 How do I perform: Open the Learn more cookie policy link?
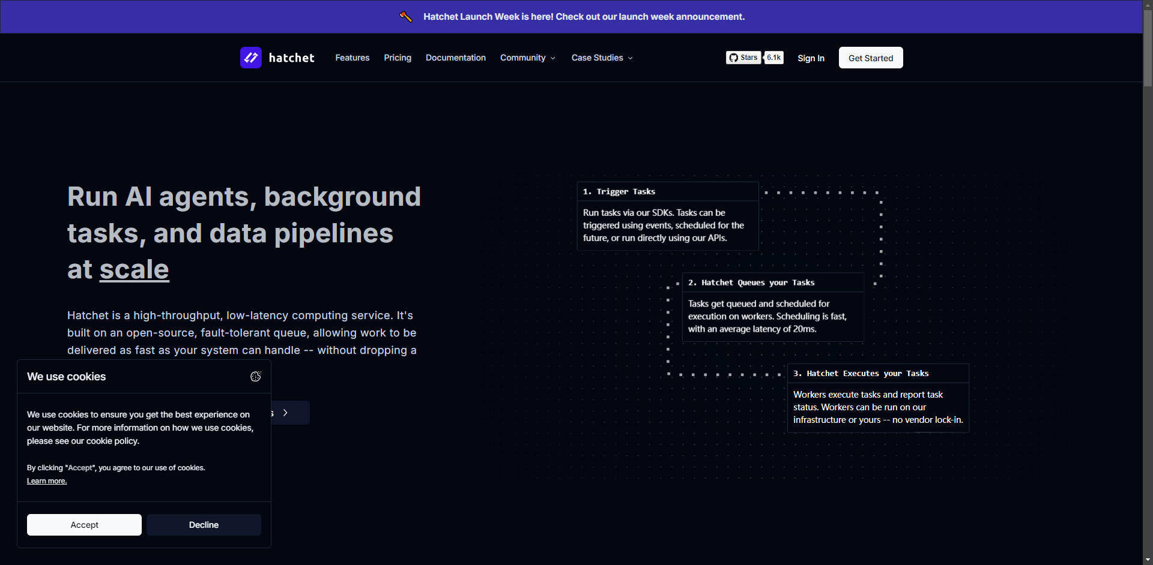tap(47, 481)
